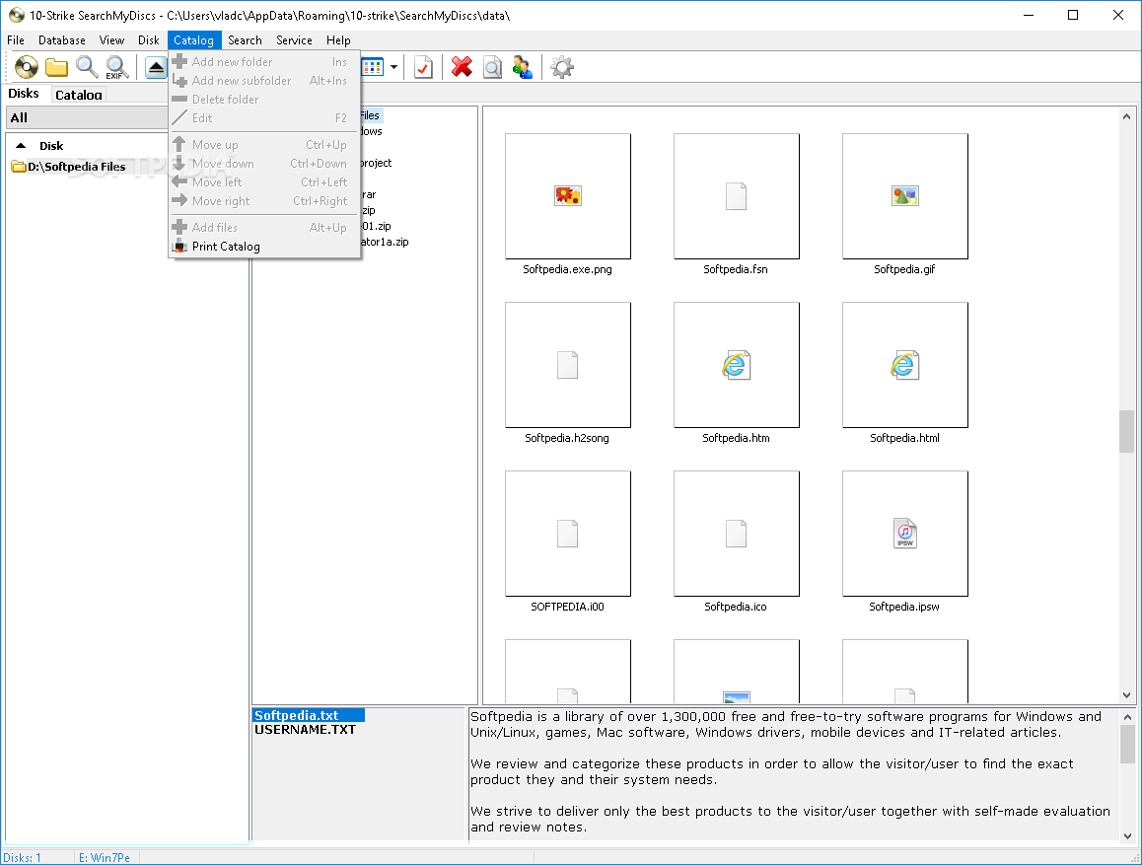Open the View menu
Image resolution: width=1142 pixels, height=865 pixels.
[x=111, y=40]
